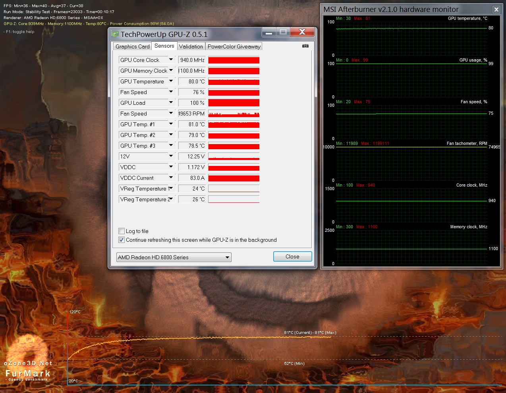Screen dimensions: 506x393
Task: Minimize the GPU-Z window
Action: pos(269,32)
